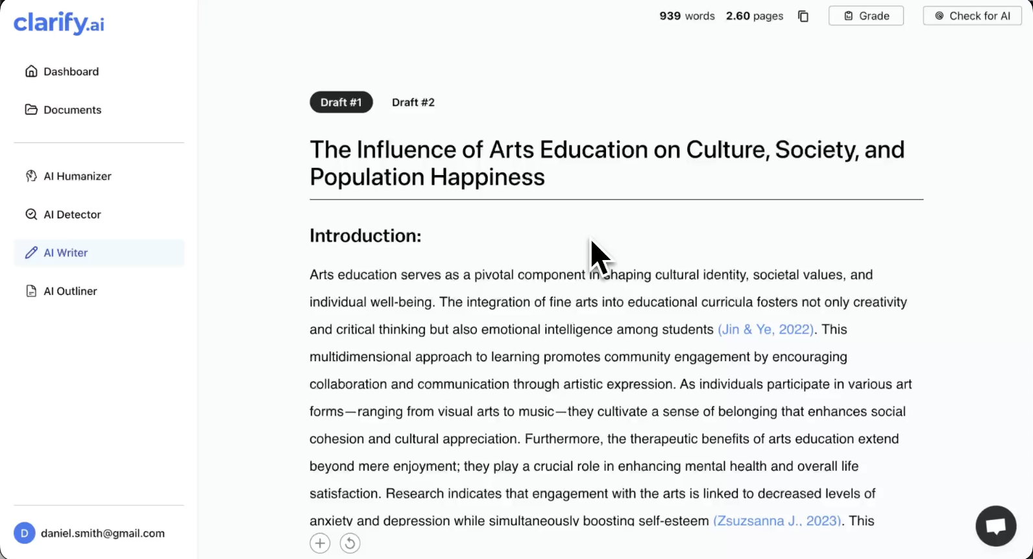Switch to the Draft #1 tab
Image resolution: width=1033 pixels, height=559 pixels.
pos(341,102)
